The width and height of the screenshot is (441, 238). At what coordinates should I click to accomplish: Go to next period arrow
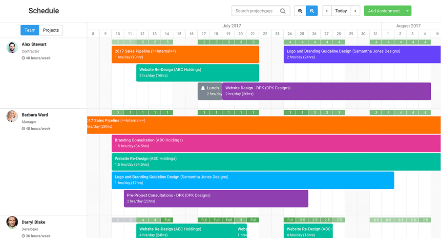pyautogui.click(x=356, y=11)
